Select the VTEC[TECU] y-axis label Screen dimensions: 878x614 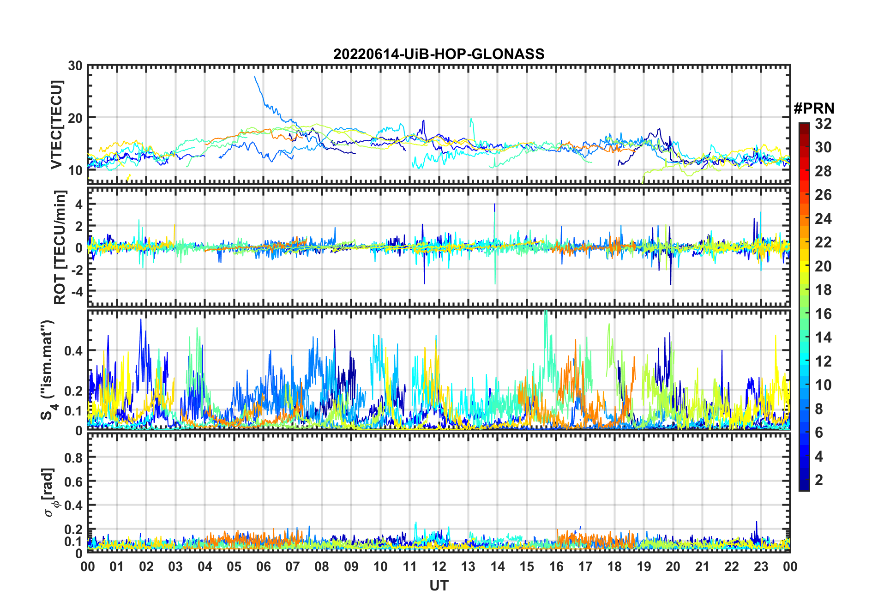click(56, 125)
